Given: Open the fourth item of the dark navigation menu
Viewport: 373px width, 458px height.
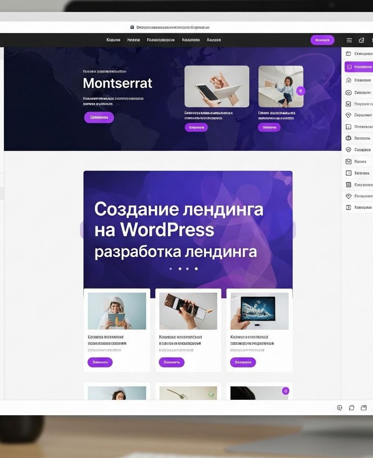Looking at the screenshot, I should [x=191, y=40].
